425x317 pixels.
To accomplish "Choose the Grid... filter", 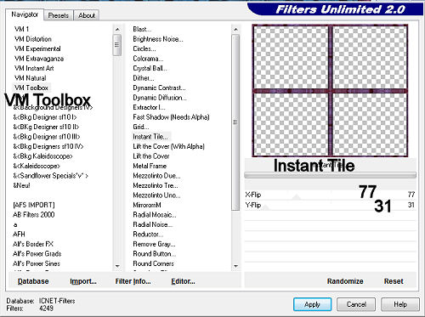I will tap(141, 127).
